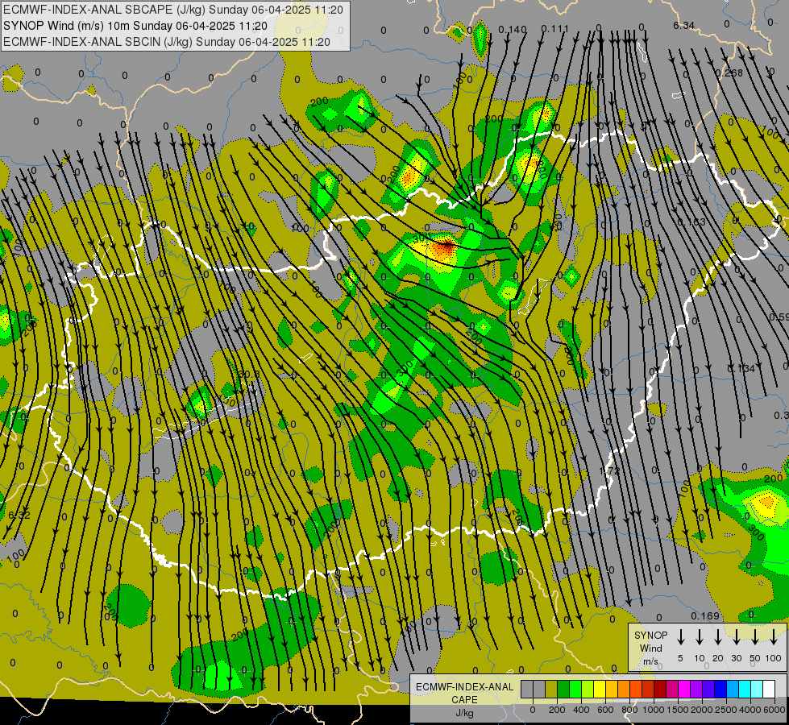Click the '800' tick on the CAPE scale
This screenshot has width=789, height=725.
[629, 710]
